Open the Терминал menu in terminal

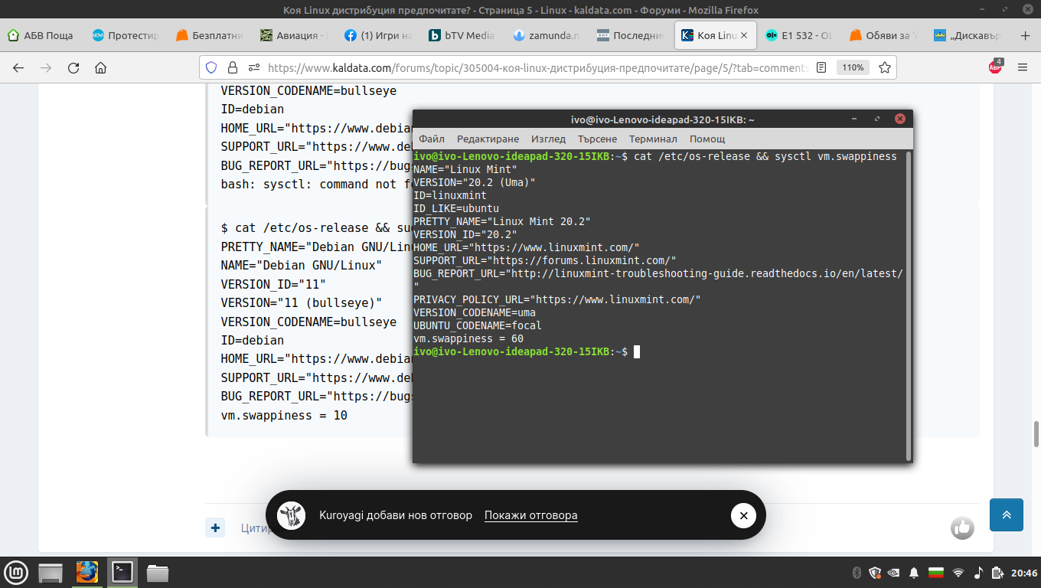pyautogui.click(x=653, y=139)
